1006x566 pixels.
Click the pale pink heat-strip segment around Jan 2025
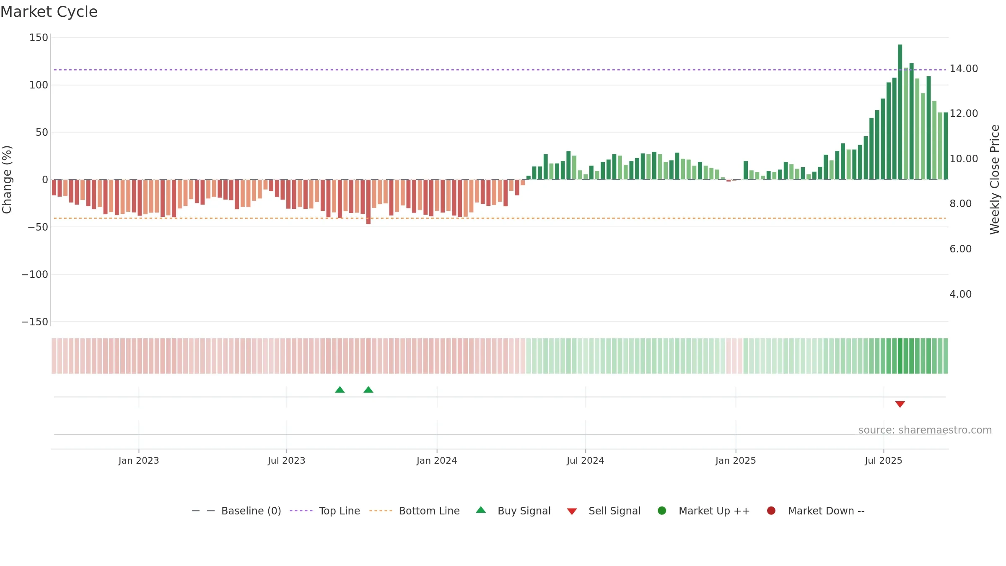coord(734,356)
